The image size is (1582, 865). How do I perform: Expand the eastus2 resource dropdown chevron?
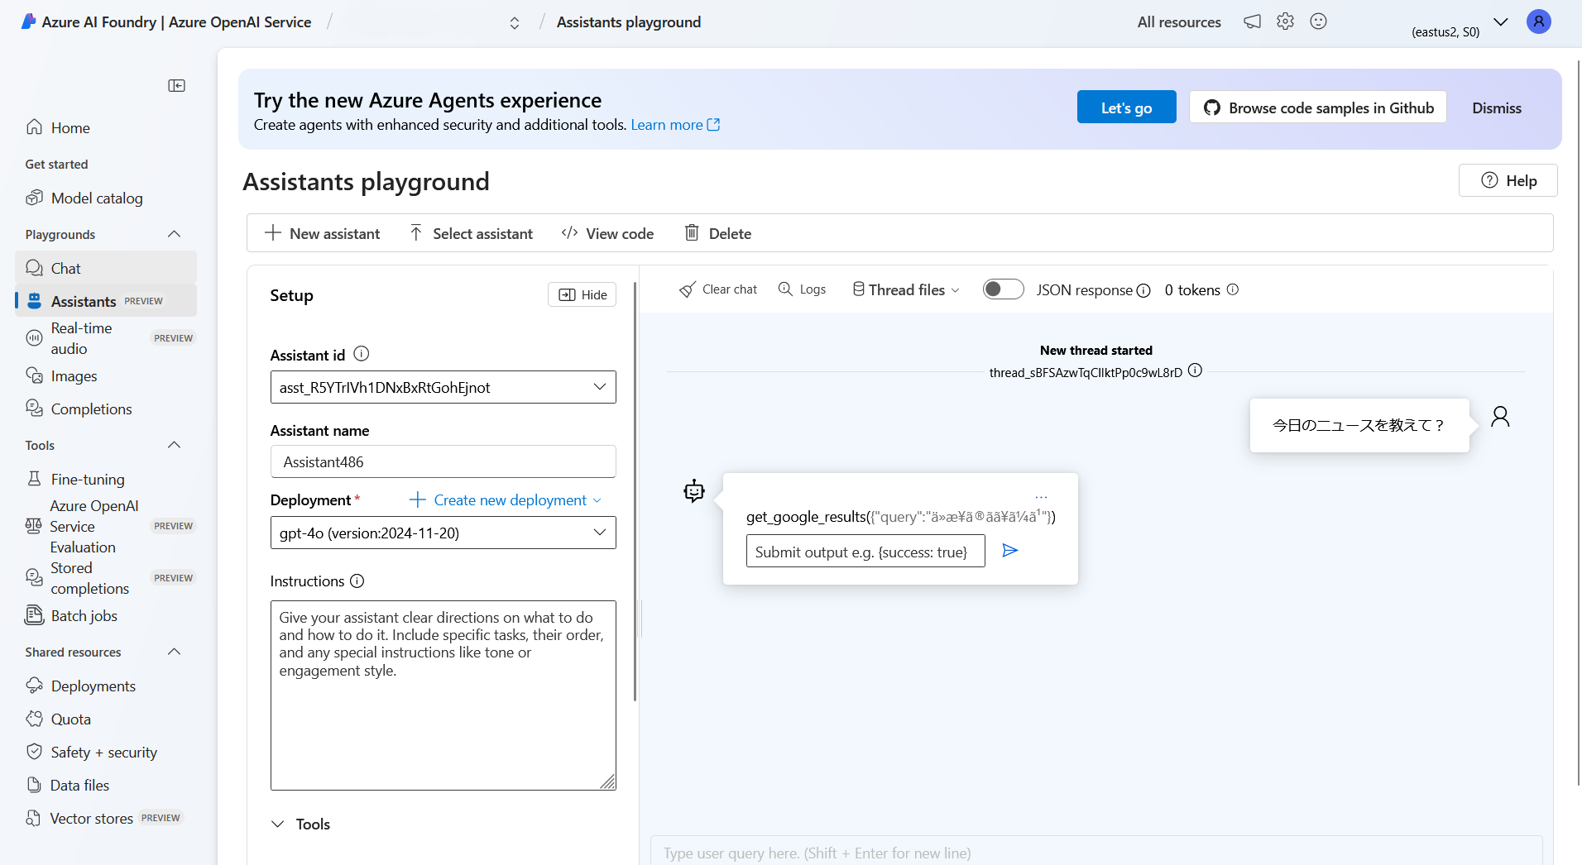coord(1500,22)
